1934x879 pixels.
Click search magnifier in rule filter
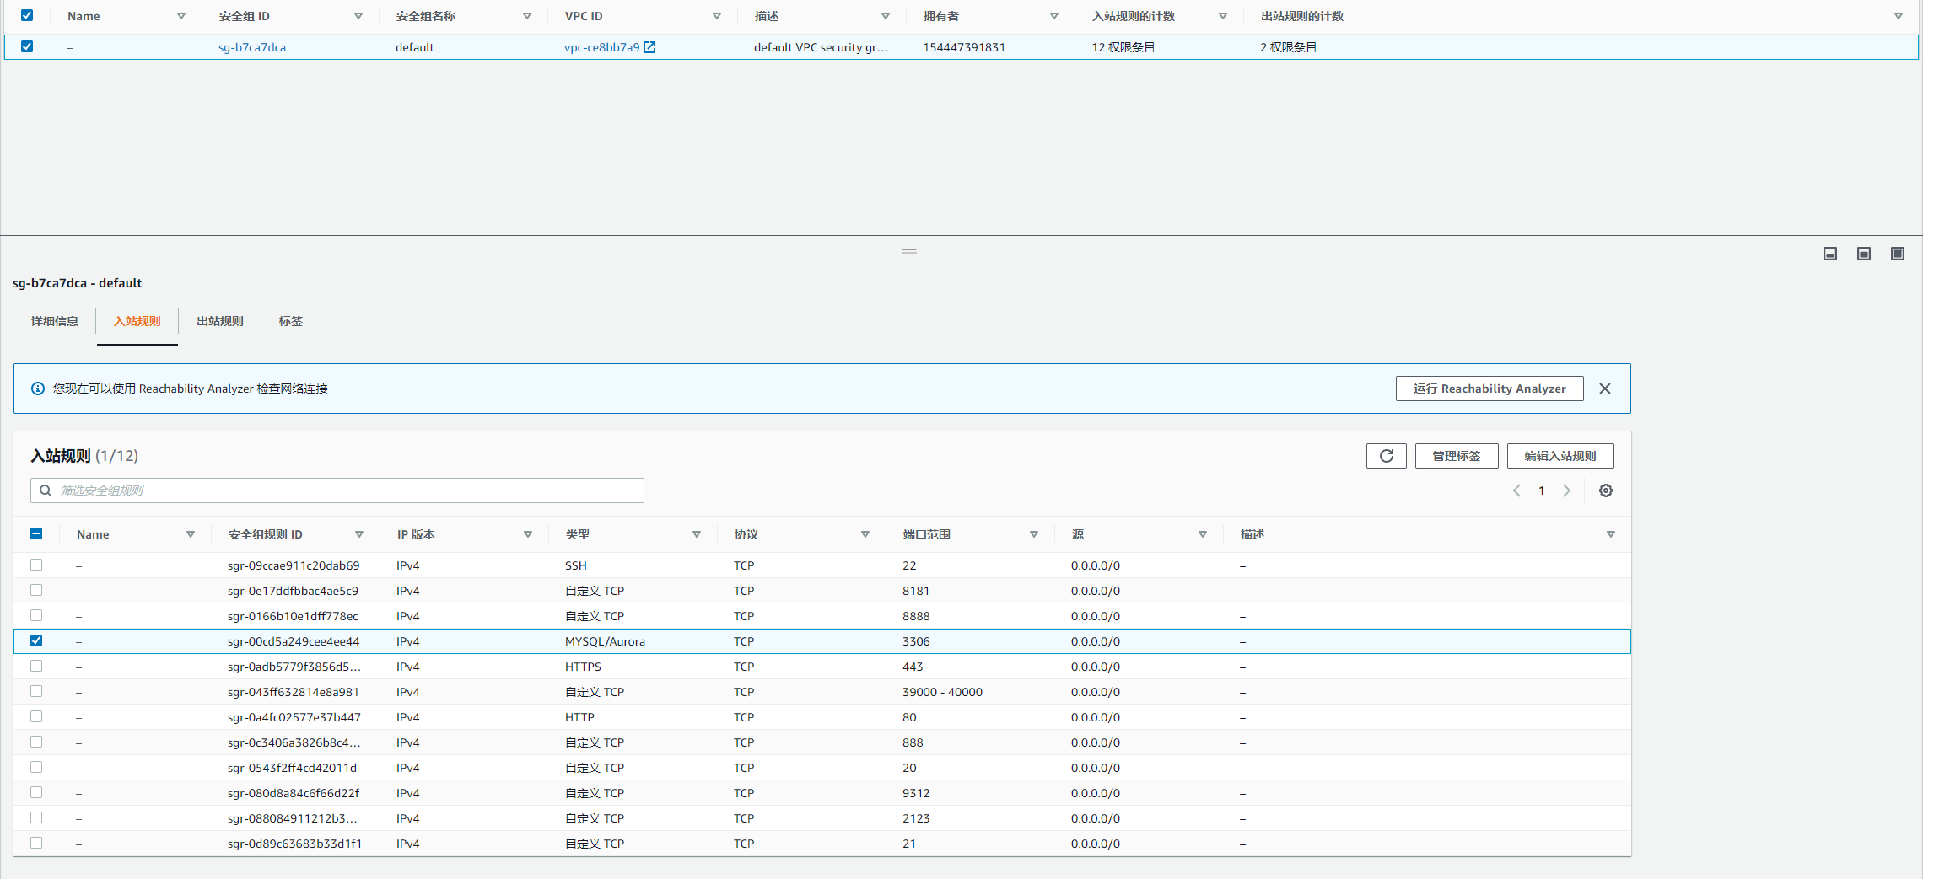pyautogui.click(x=46, y=490)
